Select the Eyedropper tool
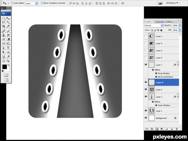188x141 pixels. (8, 57)
